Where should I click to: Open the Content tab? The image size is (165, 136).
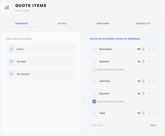tap(22, 24)
